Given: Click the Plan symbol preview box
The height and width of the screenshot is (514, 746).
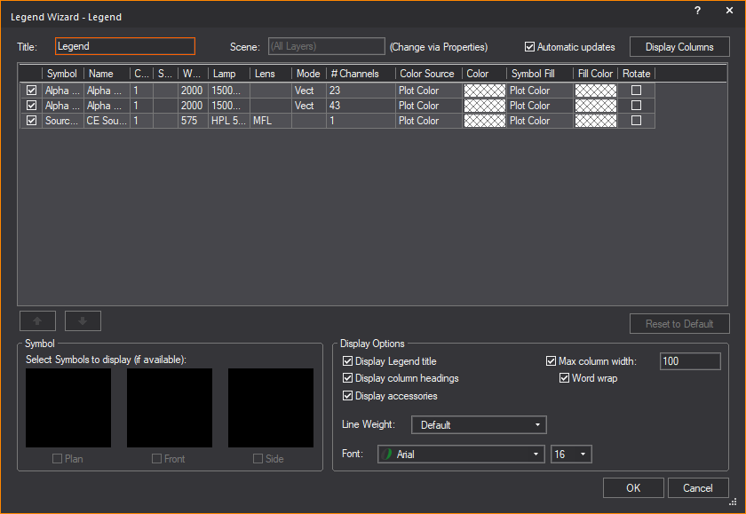Looking at the screenshot, I should point(68,408).
